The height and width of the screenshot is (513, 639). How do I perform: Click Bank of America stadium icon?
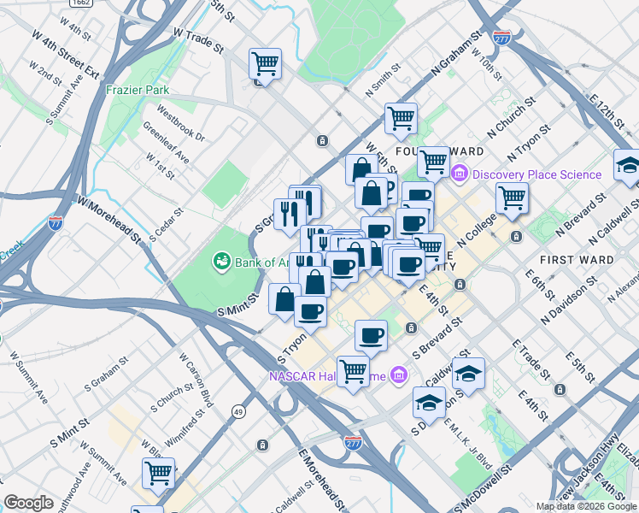point(222,262)
